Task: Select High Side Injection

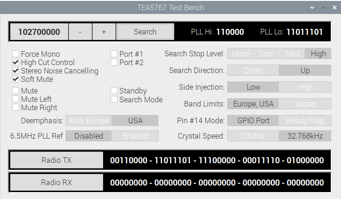Action: (305, 87)
